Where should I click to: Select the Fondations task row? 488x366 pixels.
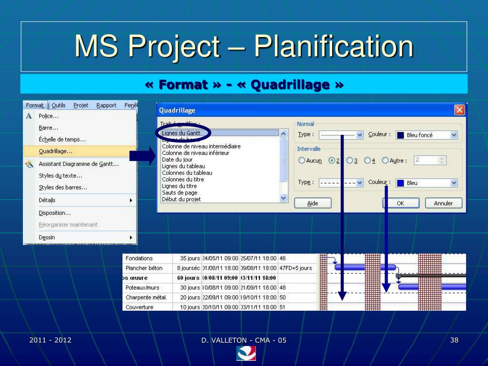(x=139, y=258)
